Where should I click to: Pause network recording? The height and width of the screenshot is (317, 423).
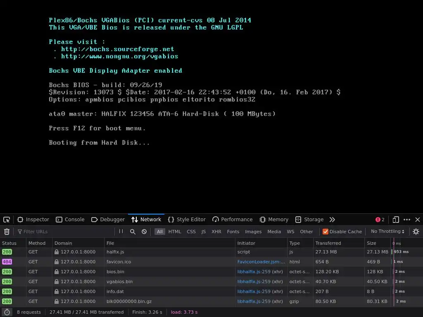coord(121,231)
